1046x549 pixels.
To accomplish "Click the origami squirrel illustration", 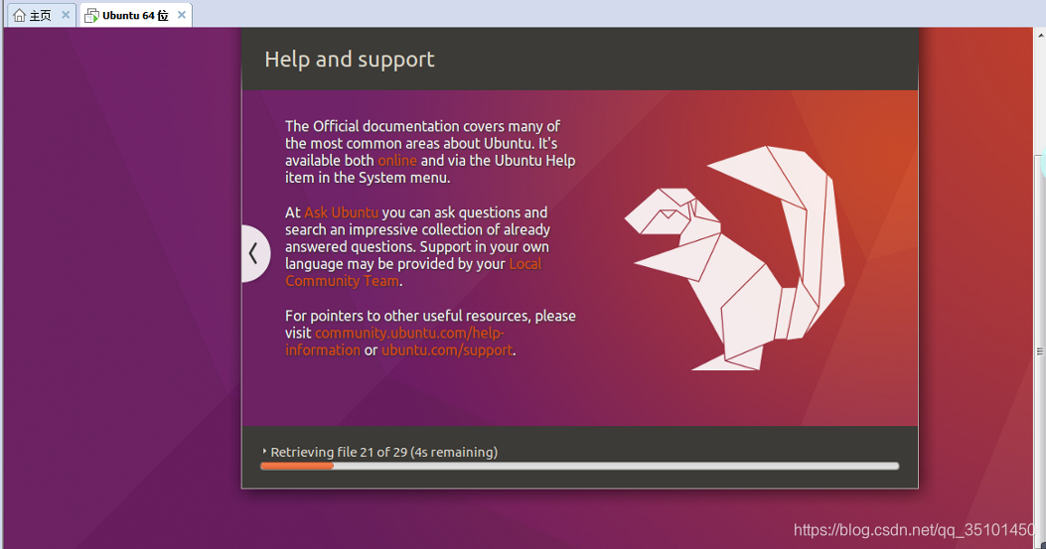I will click(734, 258).
